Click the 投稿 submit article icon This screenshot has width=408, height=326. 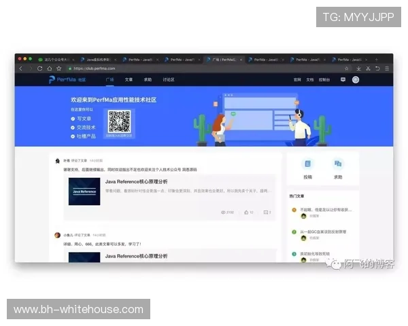(307, 164)
